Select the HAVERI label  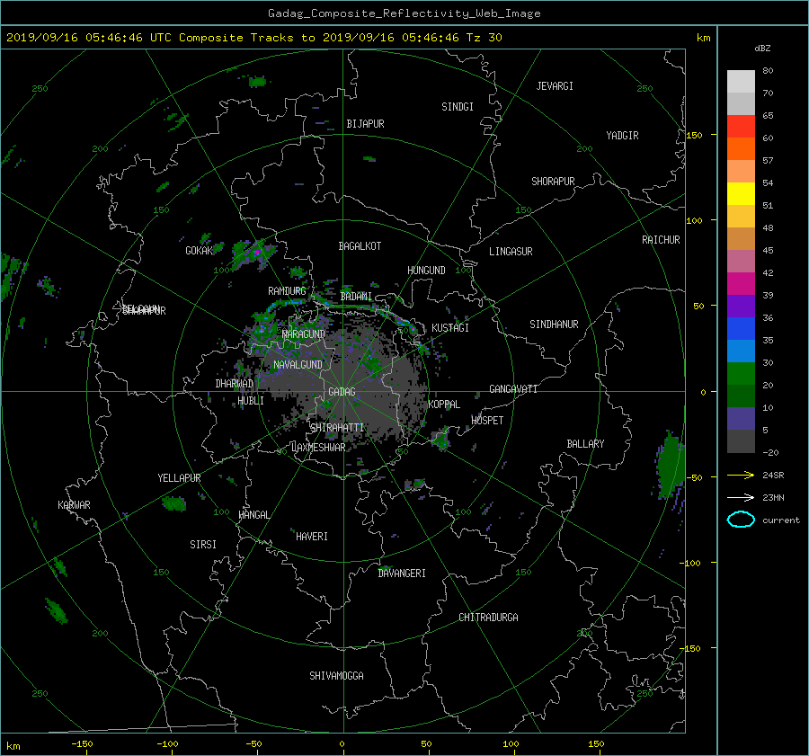[312, 536]
